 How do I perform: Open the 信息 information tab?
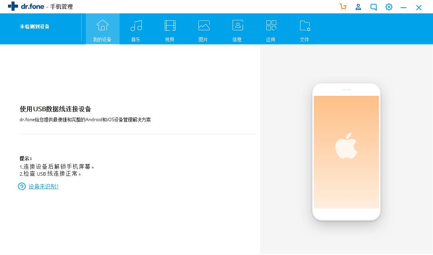(237, 29)
